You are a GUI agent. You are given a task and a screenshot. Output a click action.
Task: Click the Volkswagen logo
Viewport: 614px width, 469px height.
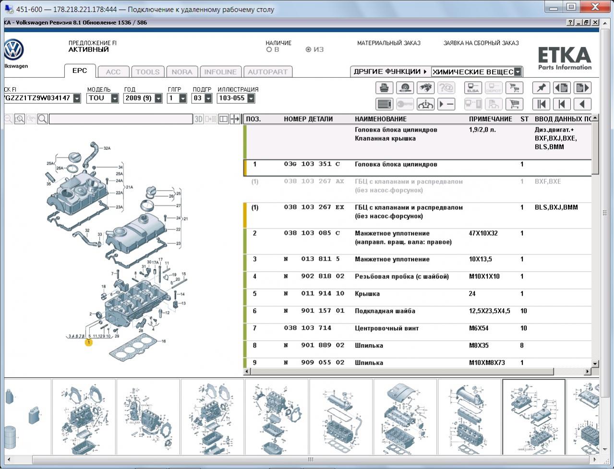[x=14, y=50]
